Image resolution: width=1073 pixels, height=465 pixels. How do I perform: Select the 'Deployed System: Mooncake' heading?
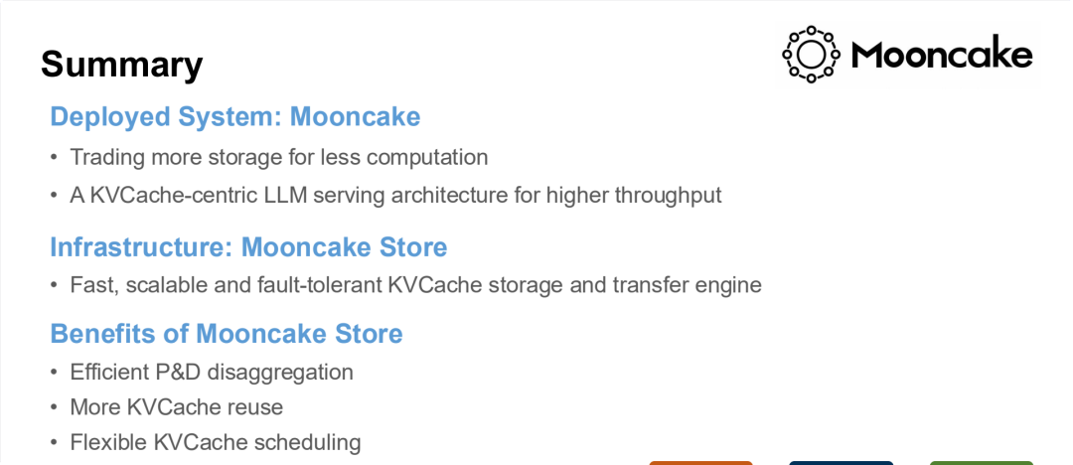click(234, 117)
